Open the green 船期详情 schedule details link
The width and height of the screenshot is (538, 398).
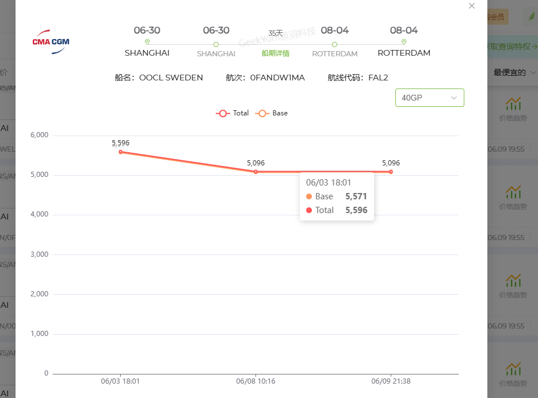276,53
